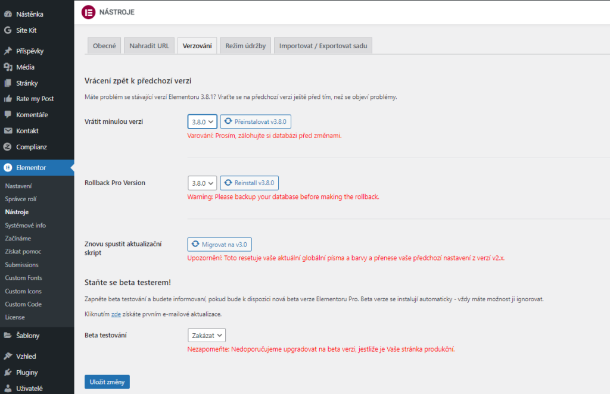
Task: Open Kontakt menu label
Action: [x=27, y=131]
